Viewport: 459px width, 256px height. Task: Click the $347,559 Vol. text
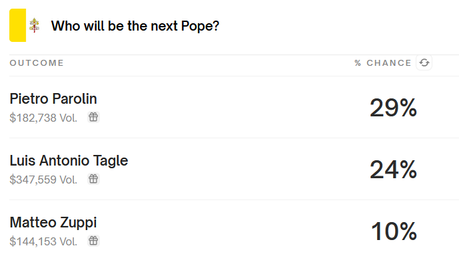43,180
